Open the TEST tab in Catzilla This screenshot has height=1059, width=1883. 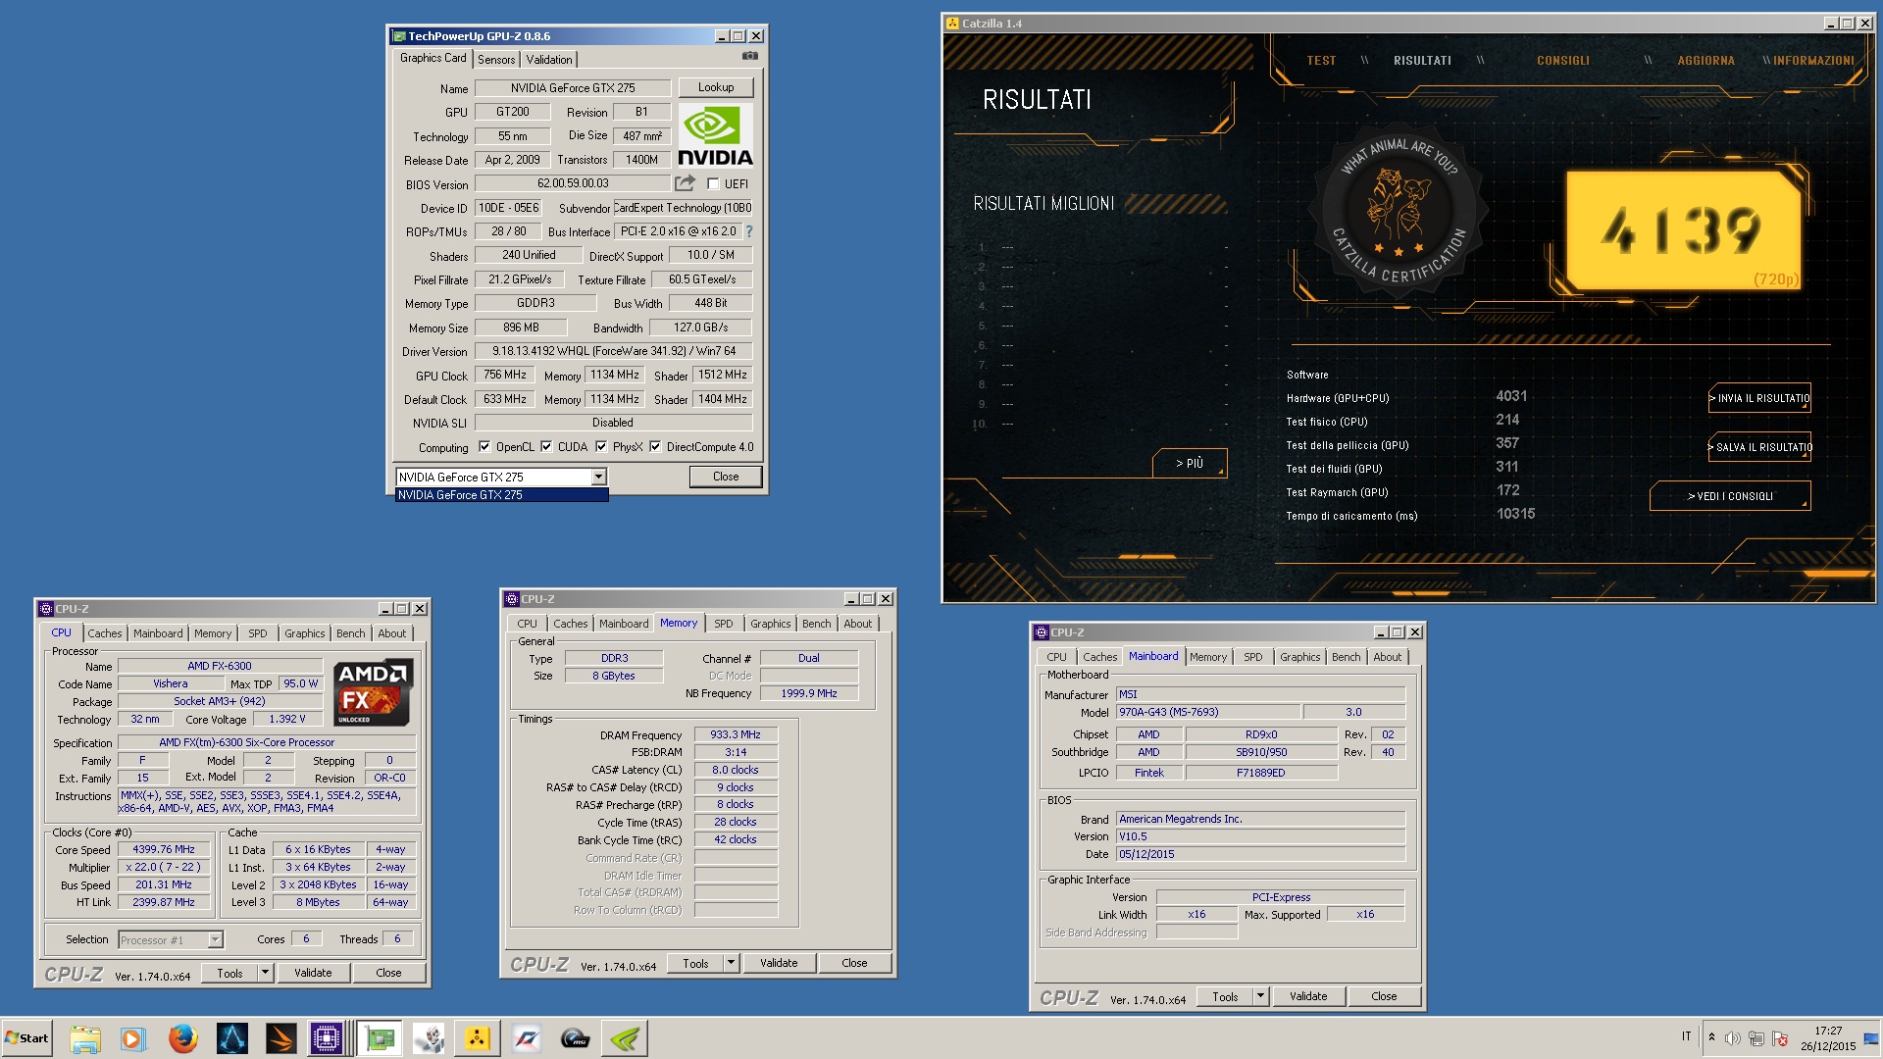[x=1321, y=61]
